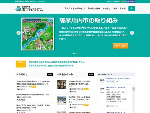Click お知らせ tag under first news item
Viewport: 150px width, 113px height.
21,89
